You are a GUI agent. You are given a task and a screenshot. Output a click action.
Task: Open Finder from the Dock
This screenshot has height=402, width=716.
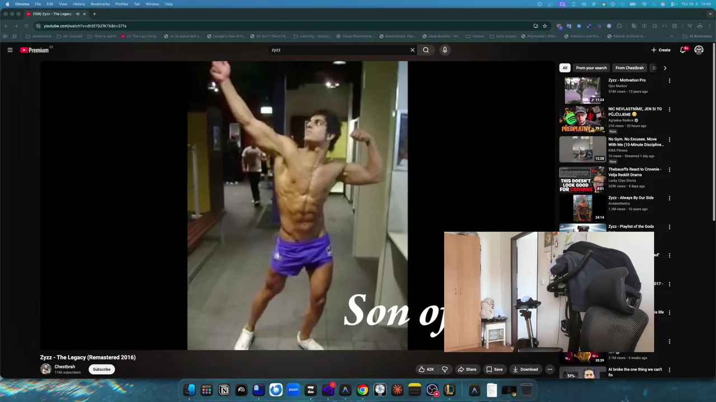(x=189, y=390)
